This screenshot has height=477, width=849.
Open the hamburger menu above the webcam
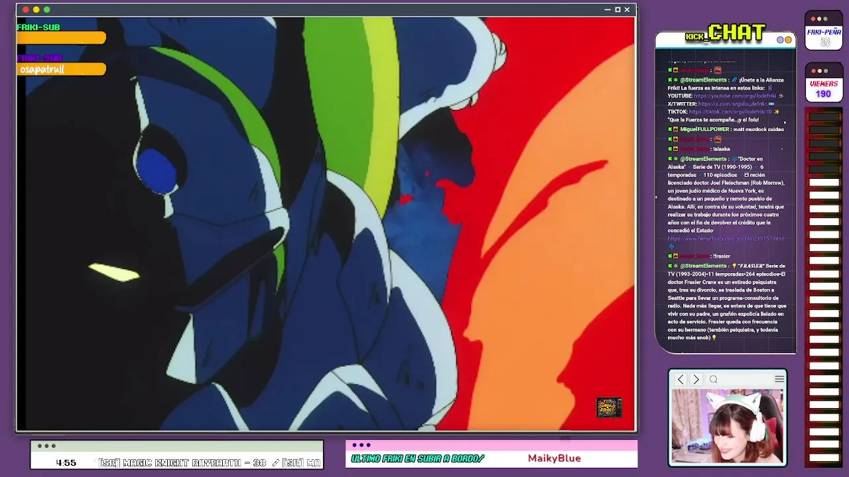779,379
